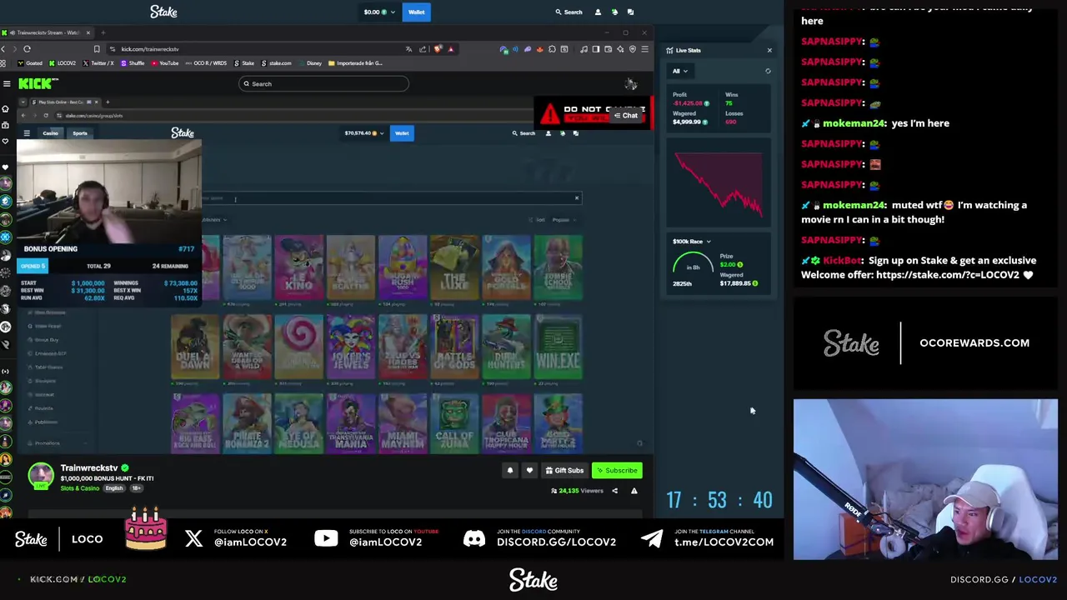This screenshot has width=1067, height=600.
Task: Click the KICK logo
Action: [38, 83]
